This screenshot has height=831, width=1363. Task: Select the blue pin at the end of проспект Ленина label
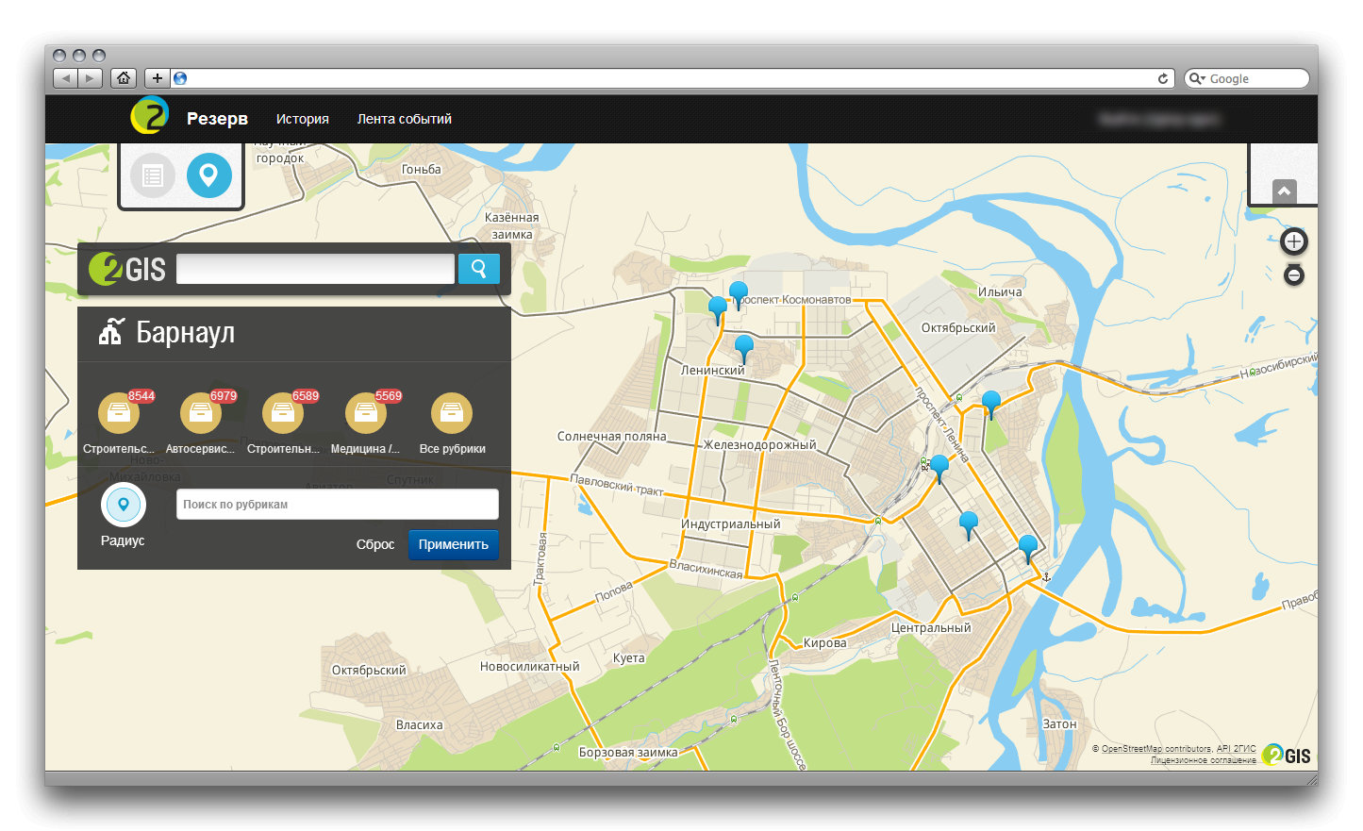[x=939, y=468]
